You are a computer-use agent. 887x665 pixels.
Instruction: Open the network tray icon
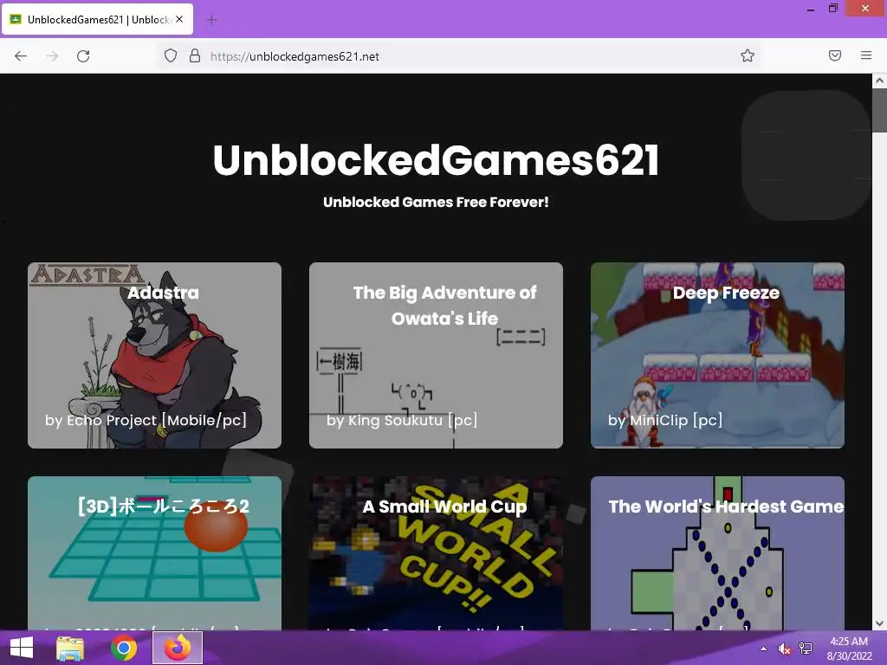[x=806, y=649]
